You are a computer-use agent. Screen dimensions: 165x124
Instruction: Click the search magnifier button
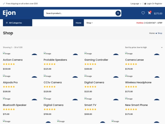pos(118,13)
